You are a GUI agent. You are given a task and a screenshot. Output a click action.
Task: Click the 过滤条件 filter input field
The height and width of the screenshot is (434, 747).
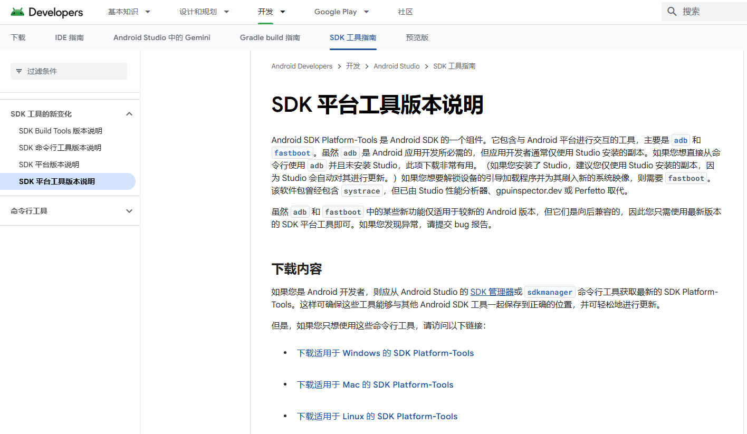(74, 71)
